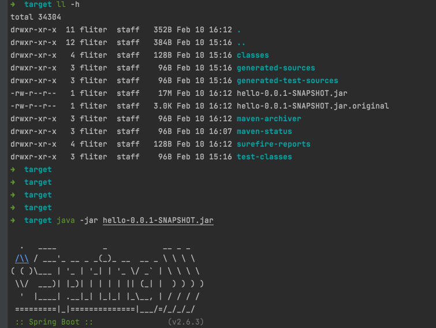Click the '..' parent directory entry
Viewport: 436px width, 328px height.
[x=241, y=43]
